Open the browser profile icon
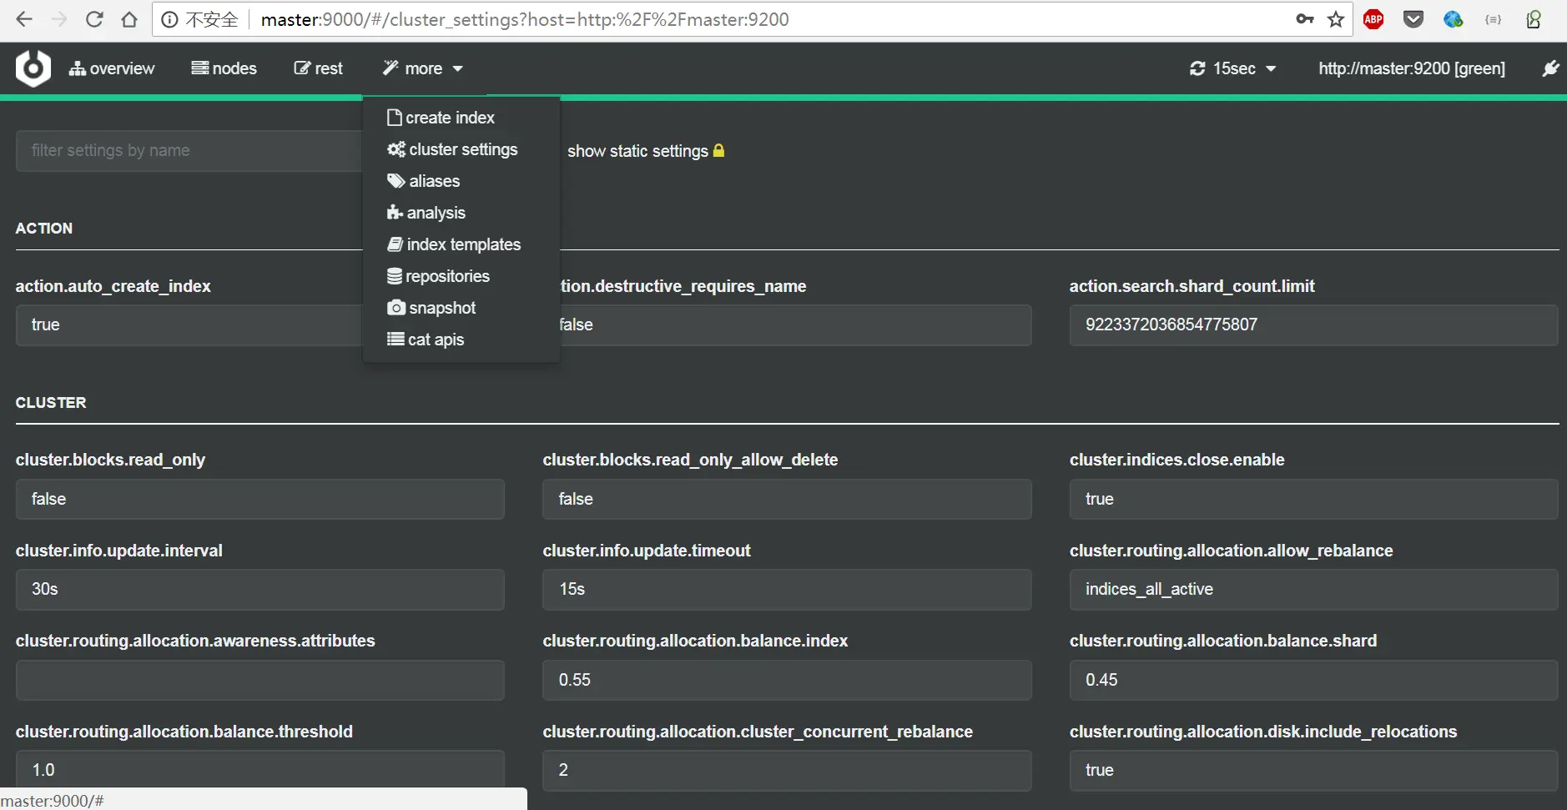Viewport: 1567px width, 810px height. (x=1534, y=19)
